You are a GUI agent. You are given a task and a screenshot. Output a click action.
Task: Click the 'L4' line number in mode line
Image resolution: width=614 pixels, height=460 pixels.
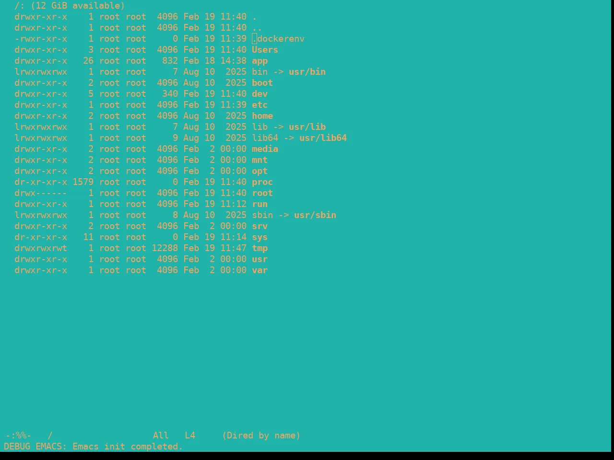point(190,436)
